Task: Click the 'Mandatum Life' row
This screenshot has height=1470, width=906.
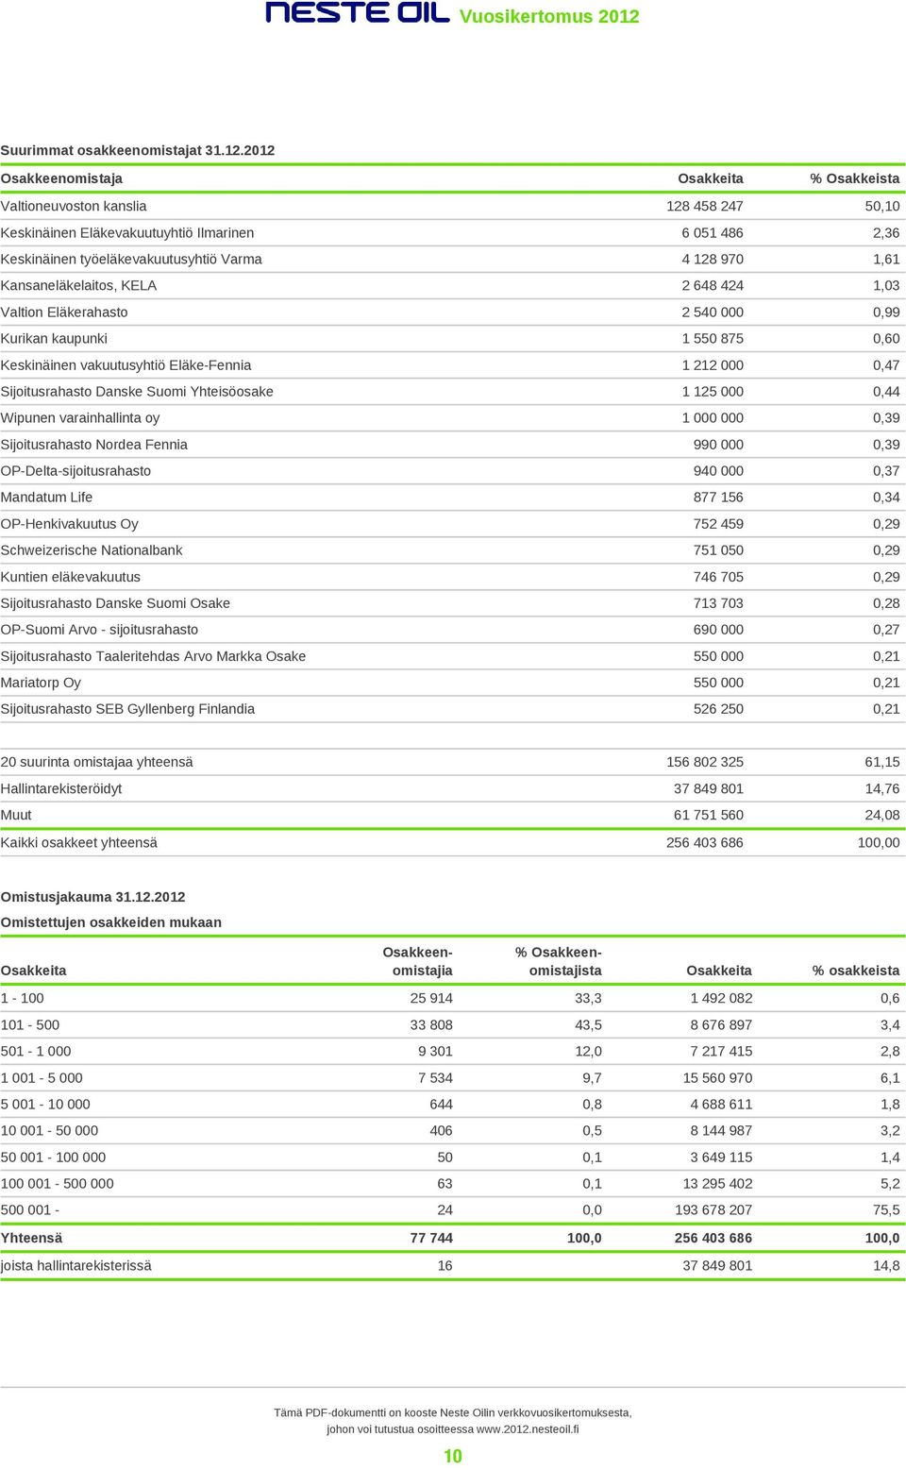Action: 453,497
